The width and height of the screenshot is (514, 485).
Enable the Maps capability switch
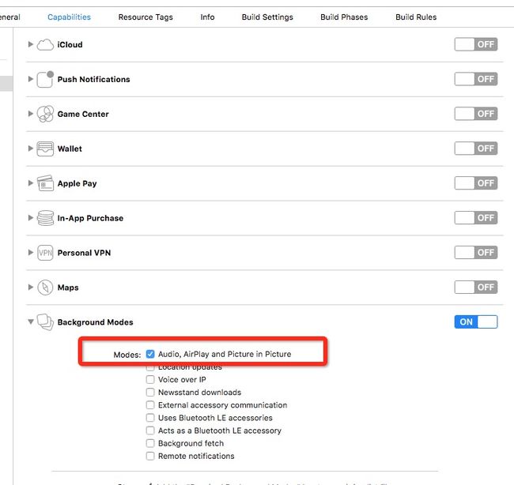(x=475, y=288)
